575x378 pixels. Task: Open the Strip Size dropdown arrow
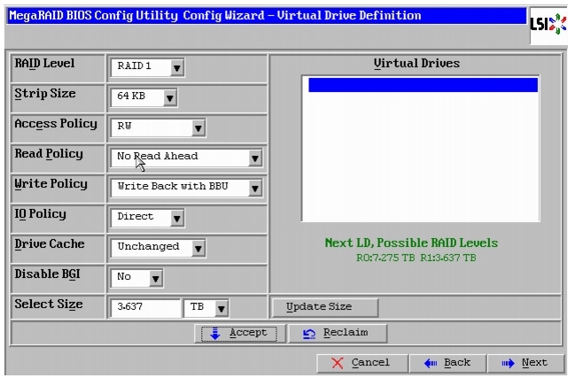(170, 97)
